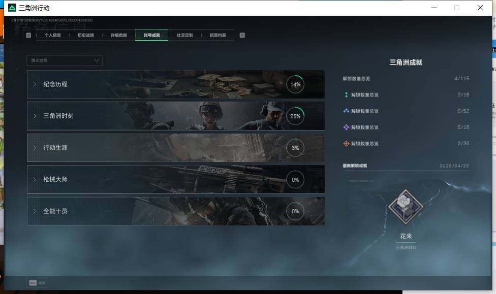The width and height of the screenshot is (496, 294).
Task: Switch to the 历史战绩 tab
Action: tap(86, 35)
